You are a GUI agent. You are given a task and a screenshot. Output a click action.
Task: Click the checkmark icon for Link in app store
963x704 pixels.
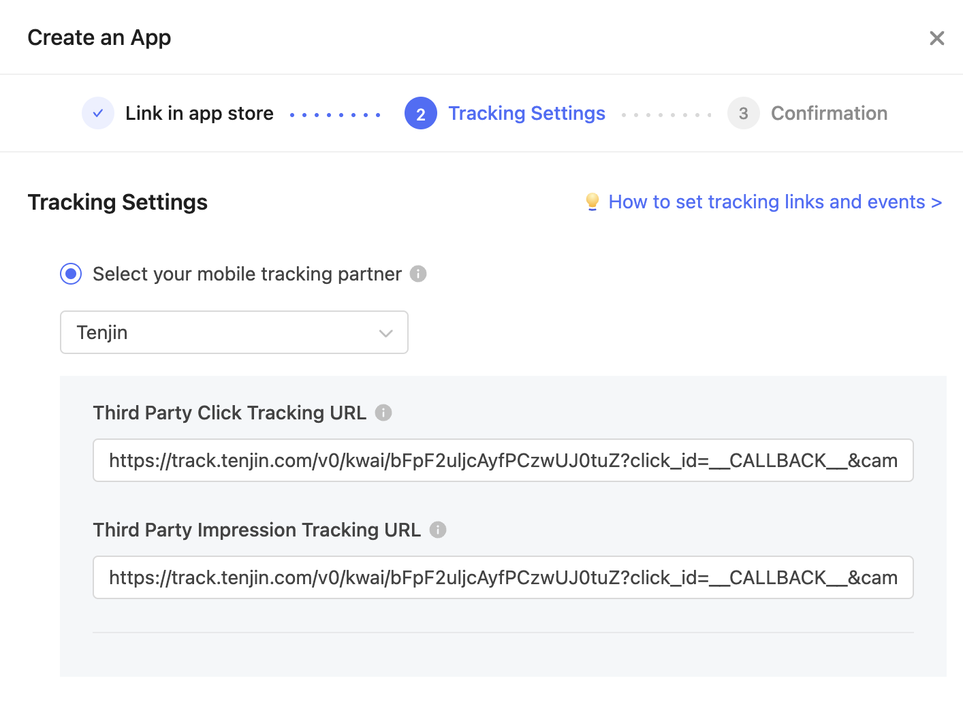[98, 113]
